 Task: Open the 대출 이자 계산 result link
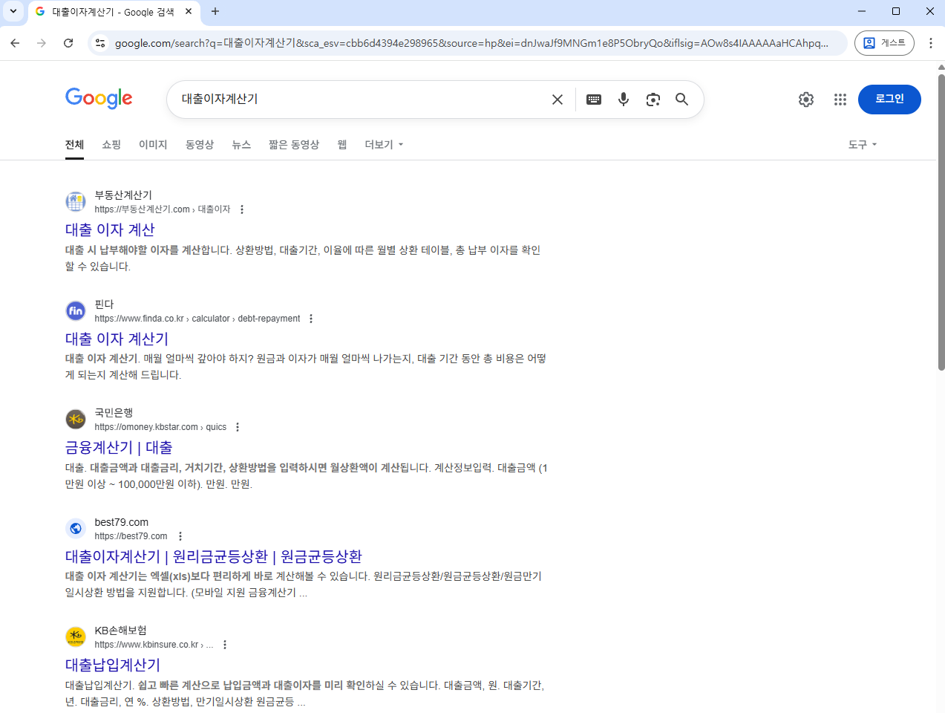110,230
